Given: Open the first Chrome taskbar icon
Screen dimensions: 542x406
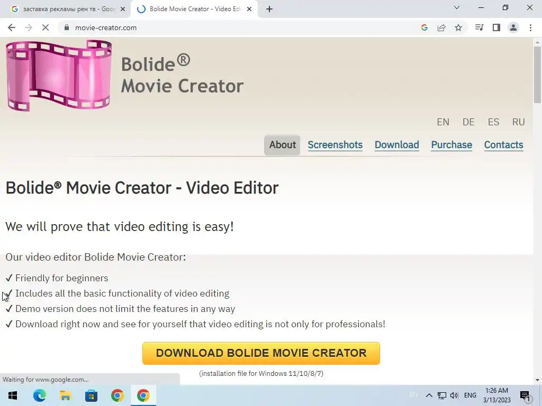Looking at the screenshot, I should (117, 395).
